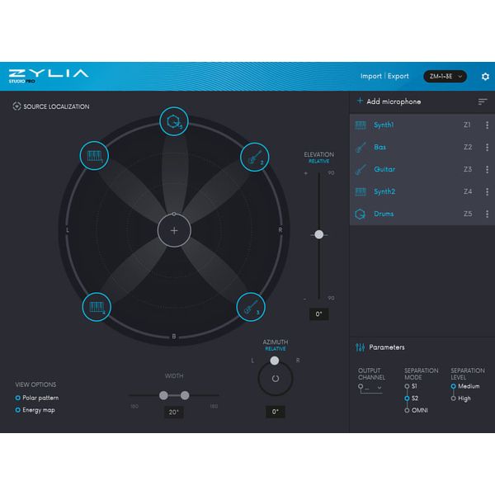The image size is (495, 495).
Task: Click the Z5 channel label
Action: pyautogui.click(x=468, y=214)
